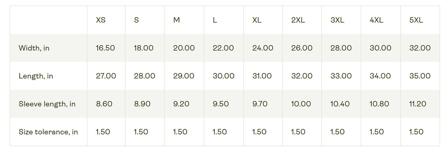448x155 pixels.
Task: Click the L length value 30.00
Action: point(224,76)
